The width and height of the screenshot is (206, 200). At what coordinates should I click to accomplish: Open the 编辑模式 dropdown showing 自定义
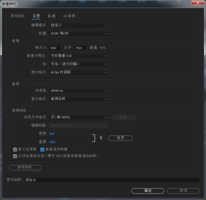[79, 25]
